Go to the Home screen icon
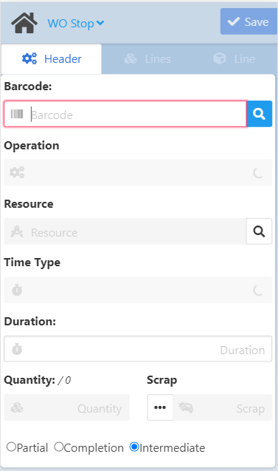 [24, 23]
